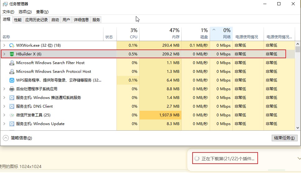
Task: Collapse to 简略信息 view
Action: pos(17,138)
